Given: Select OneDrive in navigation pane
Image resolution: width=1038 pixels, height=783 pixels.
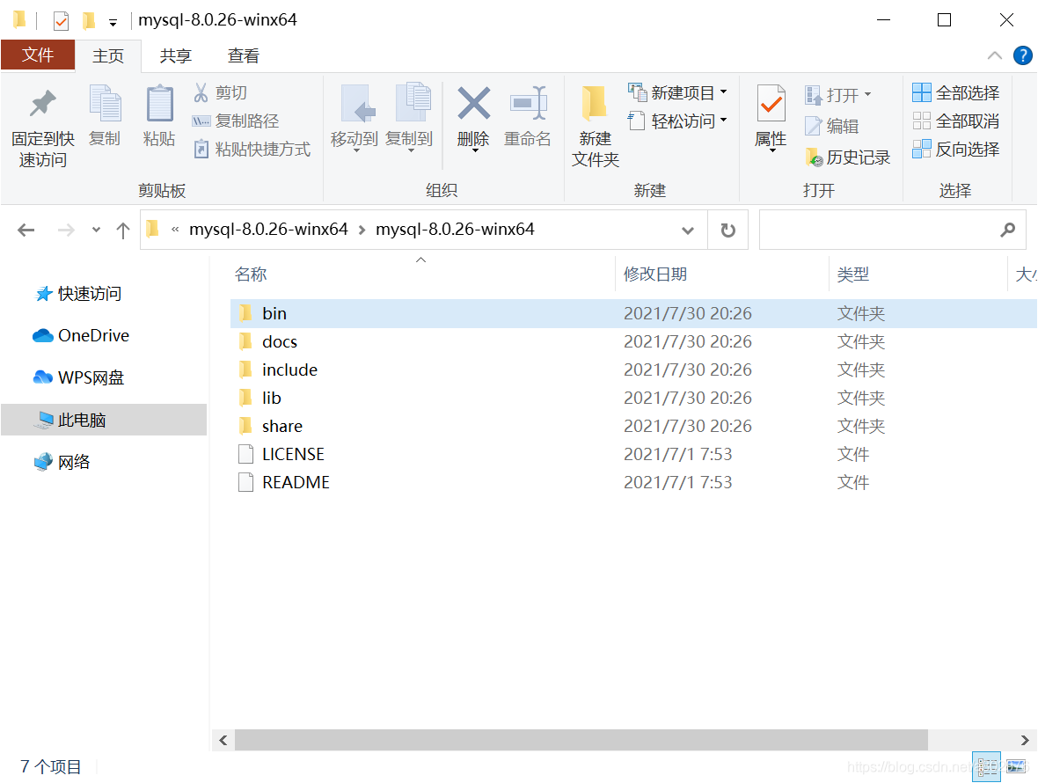Looking at the screenshot, I should coord(81,335).
